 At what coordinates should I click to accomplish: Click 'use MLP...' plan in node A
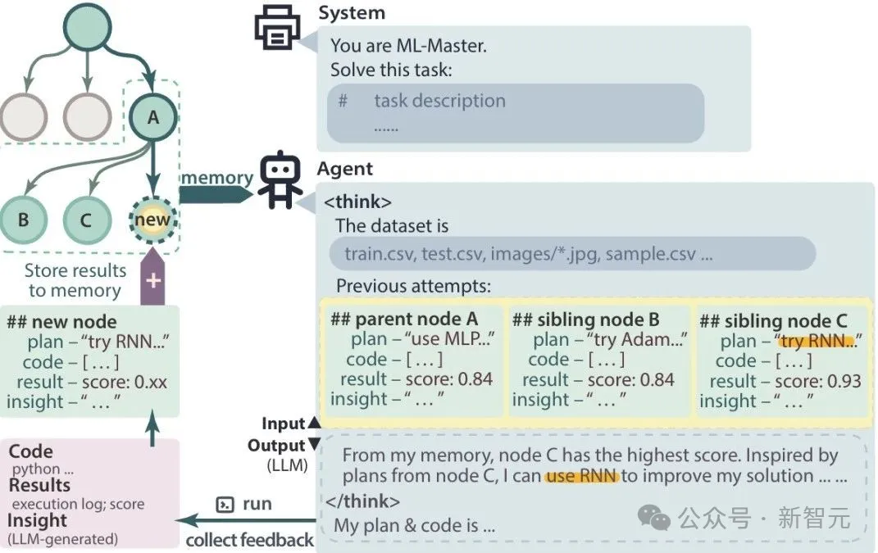point(449,339)
